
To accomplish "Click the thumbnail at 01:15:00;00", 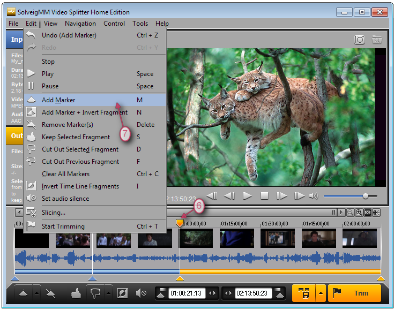I will click(237, 238).
